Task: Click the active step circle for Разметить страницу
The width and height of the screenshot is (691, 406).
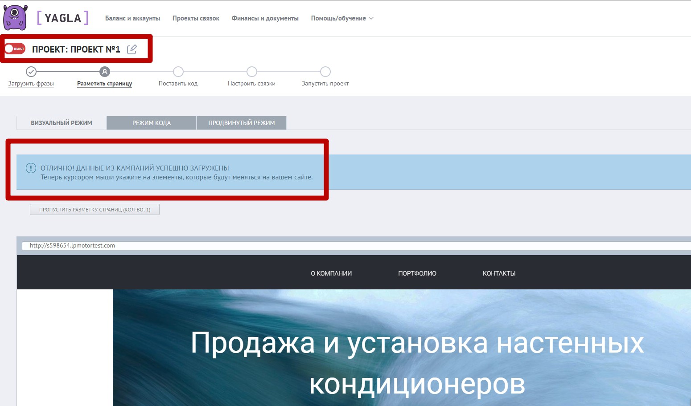Action: (105, 72)
